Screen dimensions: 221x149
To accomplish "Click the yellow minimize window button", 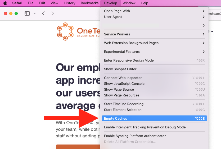I will (x=11, y=13).
